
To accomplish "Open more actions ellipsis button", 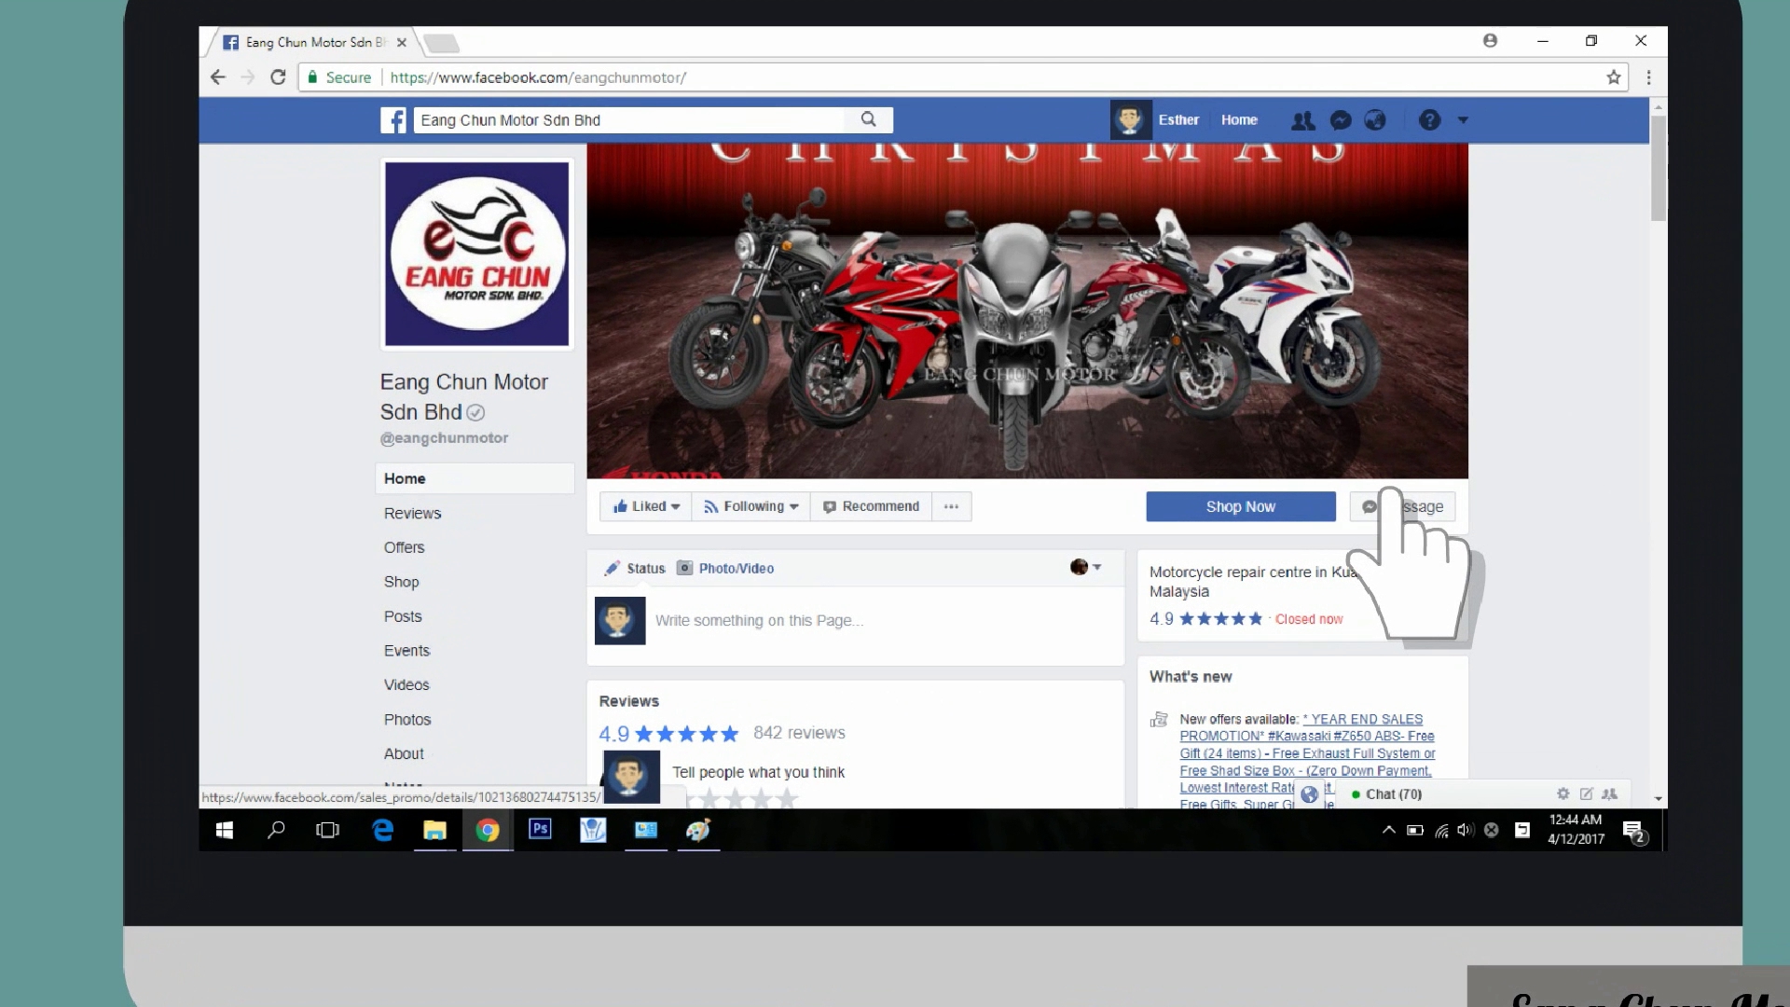I will pyautogui.click(x=951, y=506).
